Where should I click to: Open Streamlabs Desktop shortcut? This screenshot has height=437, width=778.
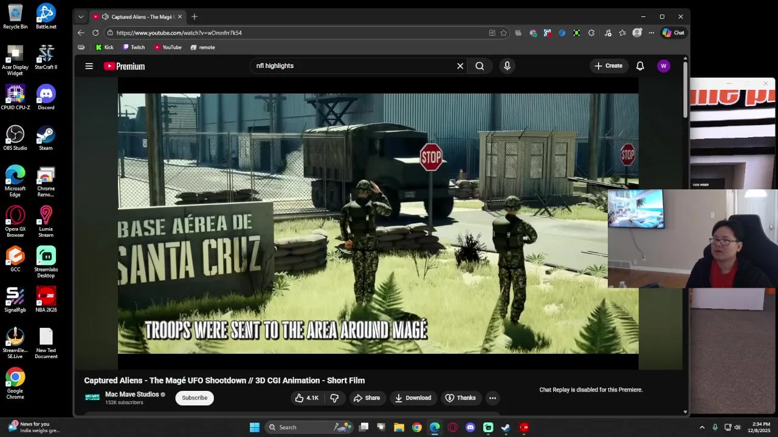[46, 262]
